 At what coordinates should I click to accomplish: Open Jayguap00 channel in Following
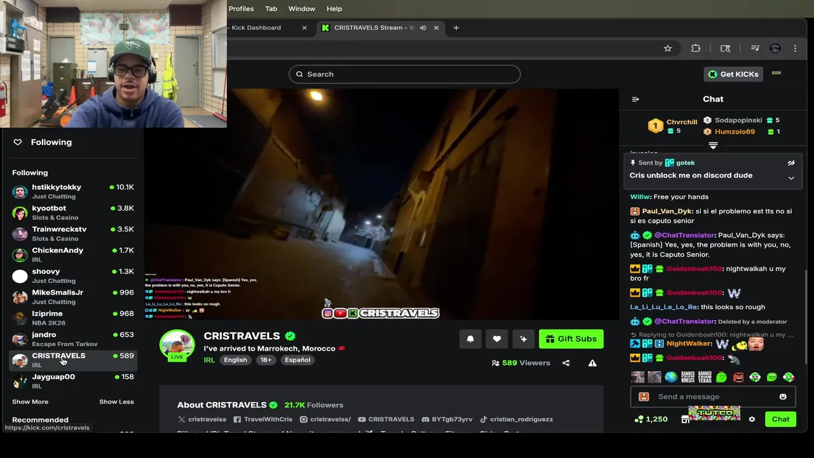(x=73, y=381)
